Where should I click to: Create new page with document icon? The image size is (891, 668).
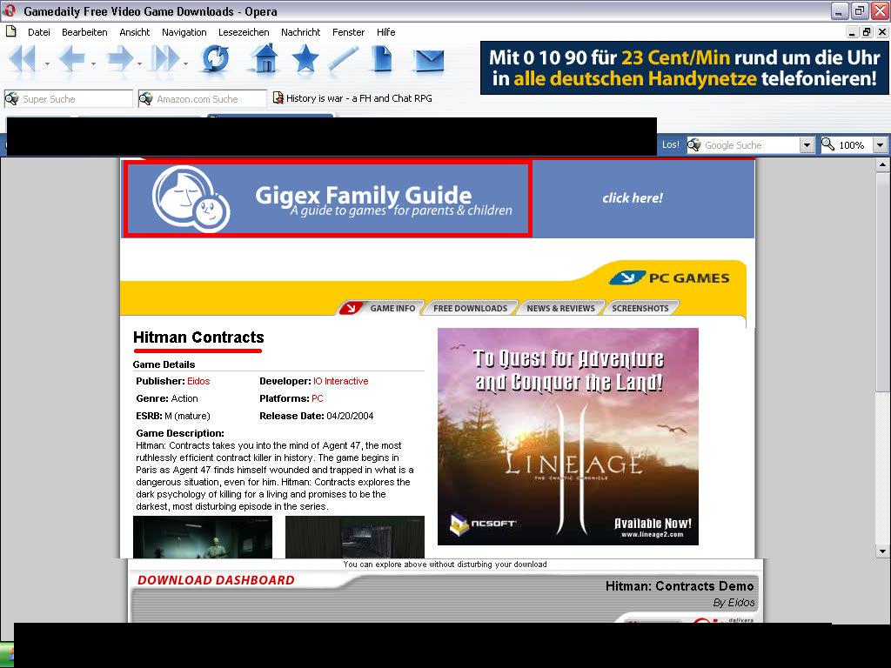(x=382, y=58)
